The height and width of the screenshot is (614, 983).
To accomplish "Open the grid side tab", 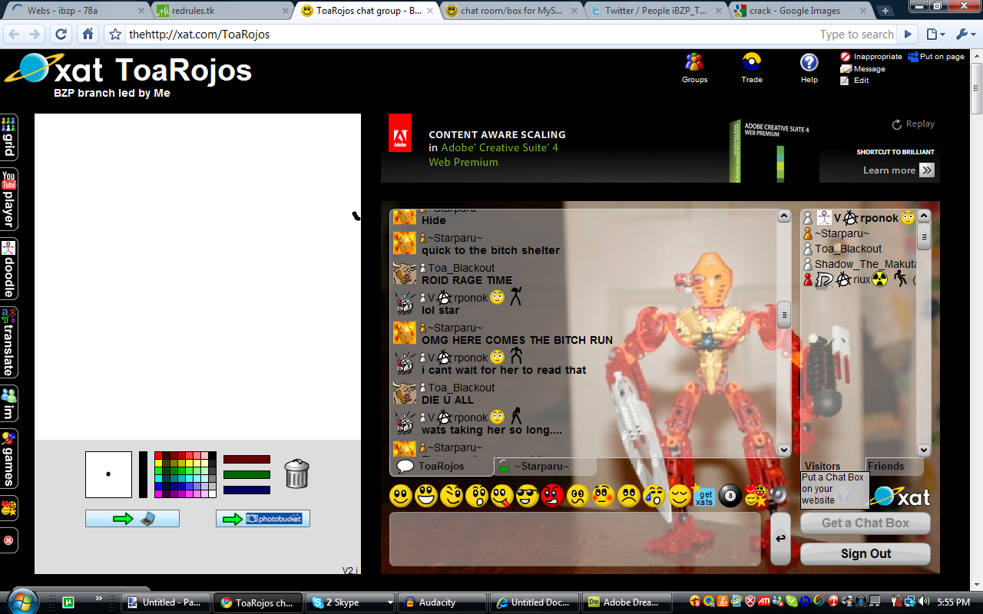I will [9, 137].
